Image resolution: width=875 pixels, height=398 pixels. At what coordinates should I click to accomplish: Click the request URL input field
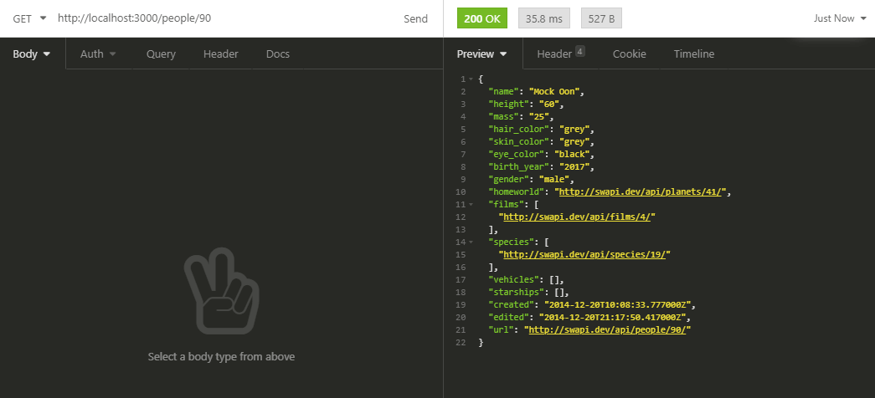(218, 18)
